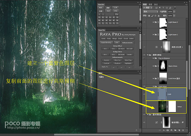The height and width of the screenshot is (136, 191).
Task: Hide the Cold layer
Action: click(x=144, y=94)
